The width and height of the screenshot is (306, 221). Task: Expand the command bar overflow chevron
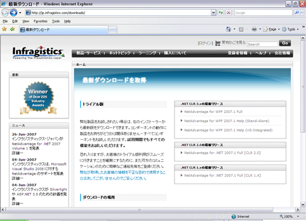pyautogui.click(x=304, y=27)
